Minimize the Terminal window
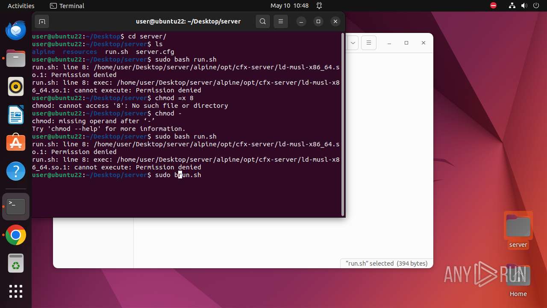Image resolution: width=547 pixels, height=308 pixels. coord(301,21)
